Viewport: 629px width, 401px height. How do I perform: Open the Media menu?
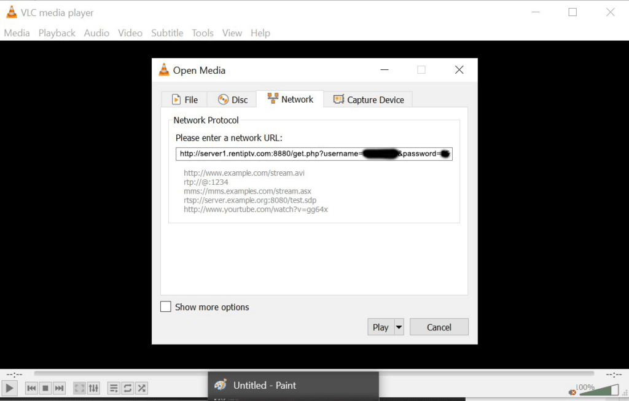pyautogui.click(x=17, y=33)
